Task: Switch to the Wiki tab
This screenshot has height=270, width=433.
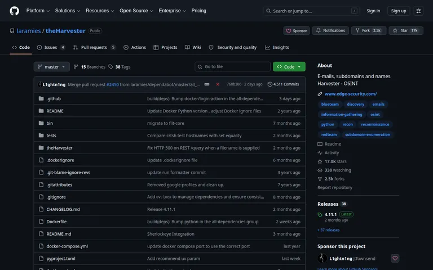Action: pyautogui.click(x=193, y=47)
